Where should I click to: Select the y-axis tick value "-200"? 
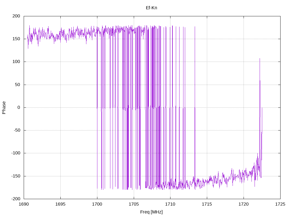click(16, 199)
